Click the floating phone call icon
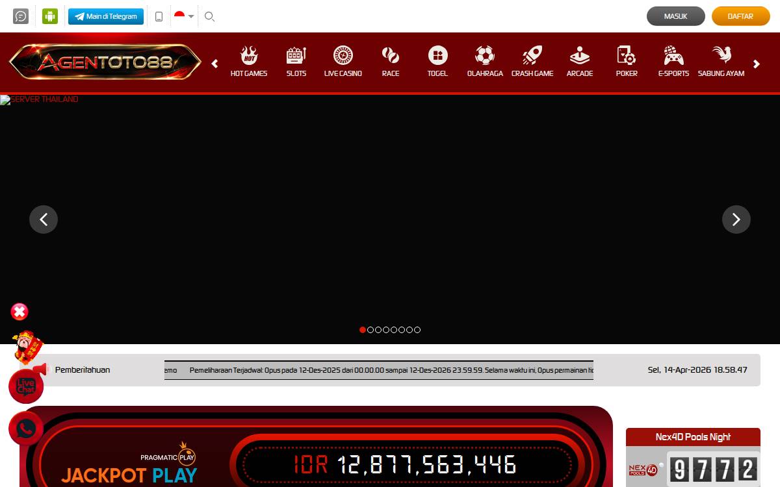 point(26,429)
